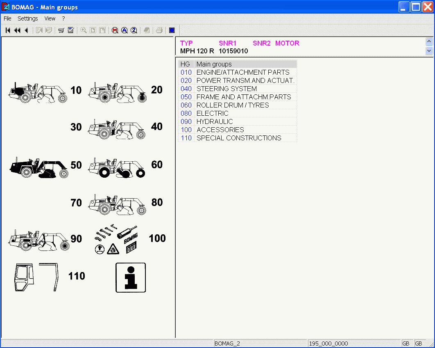Select machine picture for group 20

pos(118,93)
